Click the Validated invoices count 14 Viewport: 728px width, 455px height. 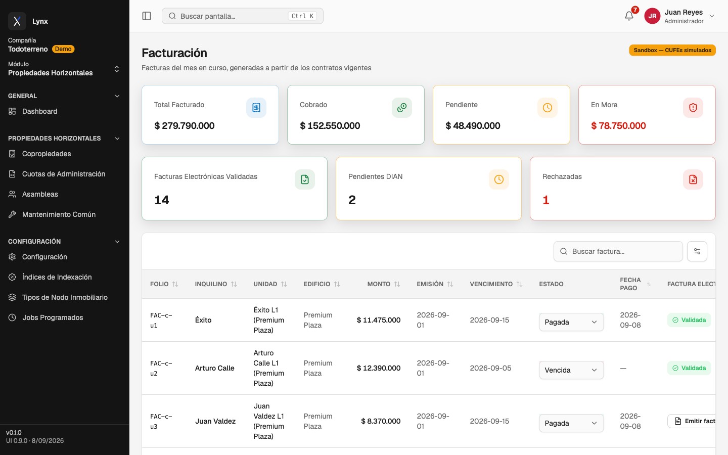click(x=162, y=200)
